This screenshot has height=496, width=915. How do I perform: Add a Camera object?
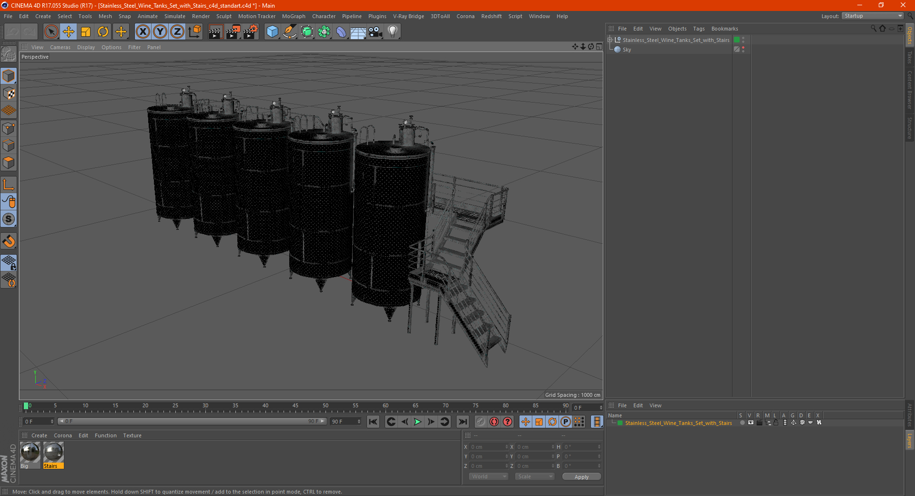click(x=375, y=32)
